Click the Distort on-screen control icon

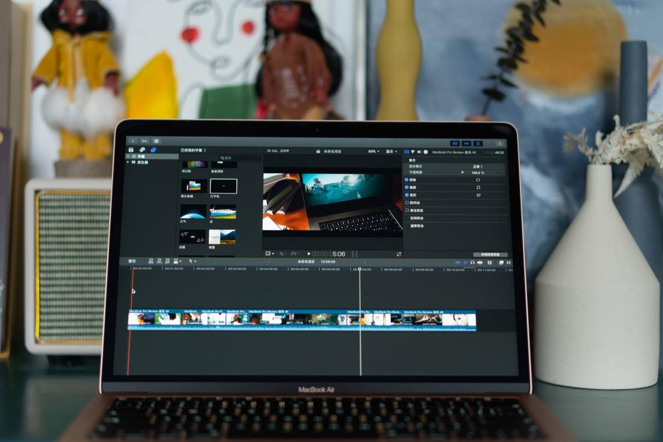478,195
